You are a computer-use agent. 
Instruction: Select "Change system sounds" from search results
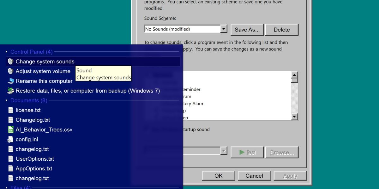[x=45, y=61]
